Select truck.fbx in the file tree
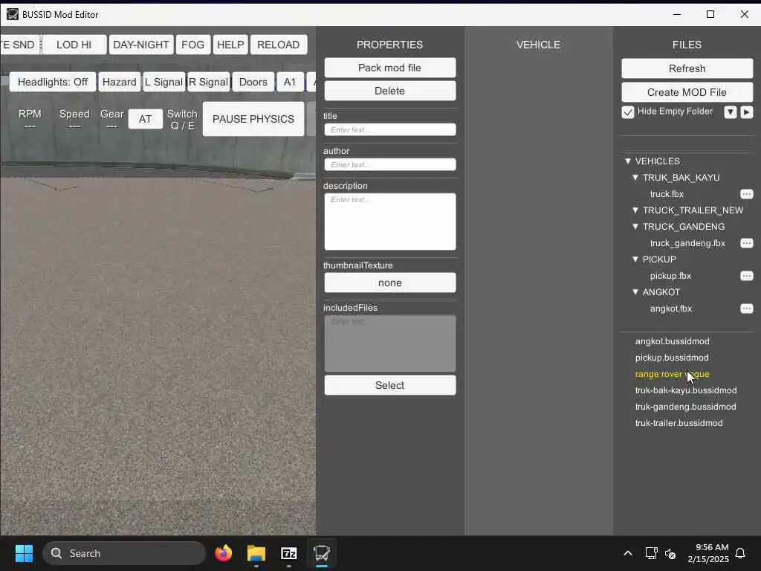The image size is (761, 571). click(x=667, y=194)
